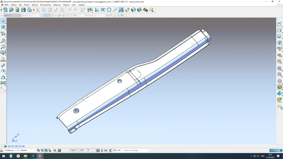283x159 pixels.
Task: Open the Инструменты menu
Action: (x=46, y=5)
